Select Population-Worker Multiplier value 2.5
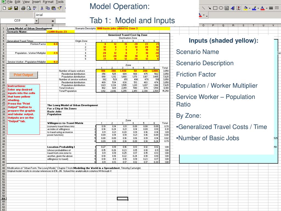This screenshot has height=211, width=281. [52, 53]
